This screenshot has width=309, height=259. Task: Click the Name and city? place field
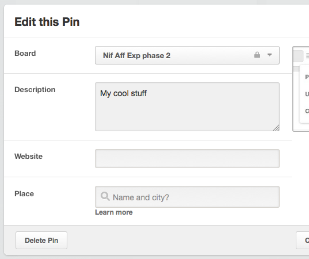(187, 197)
